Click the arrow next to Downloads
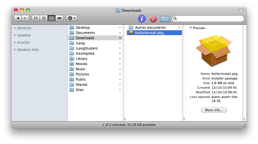258x144 pixels. pos(120,38)
